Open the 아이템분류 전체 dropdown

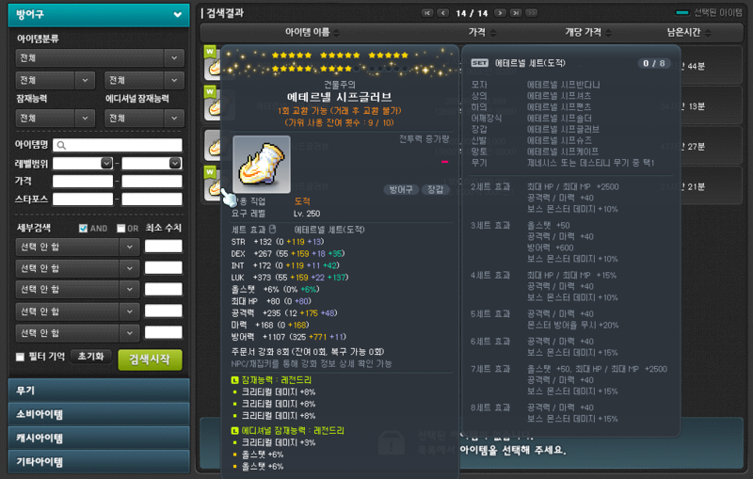coord(100,58)
